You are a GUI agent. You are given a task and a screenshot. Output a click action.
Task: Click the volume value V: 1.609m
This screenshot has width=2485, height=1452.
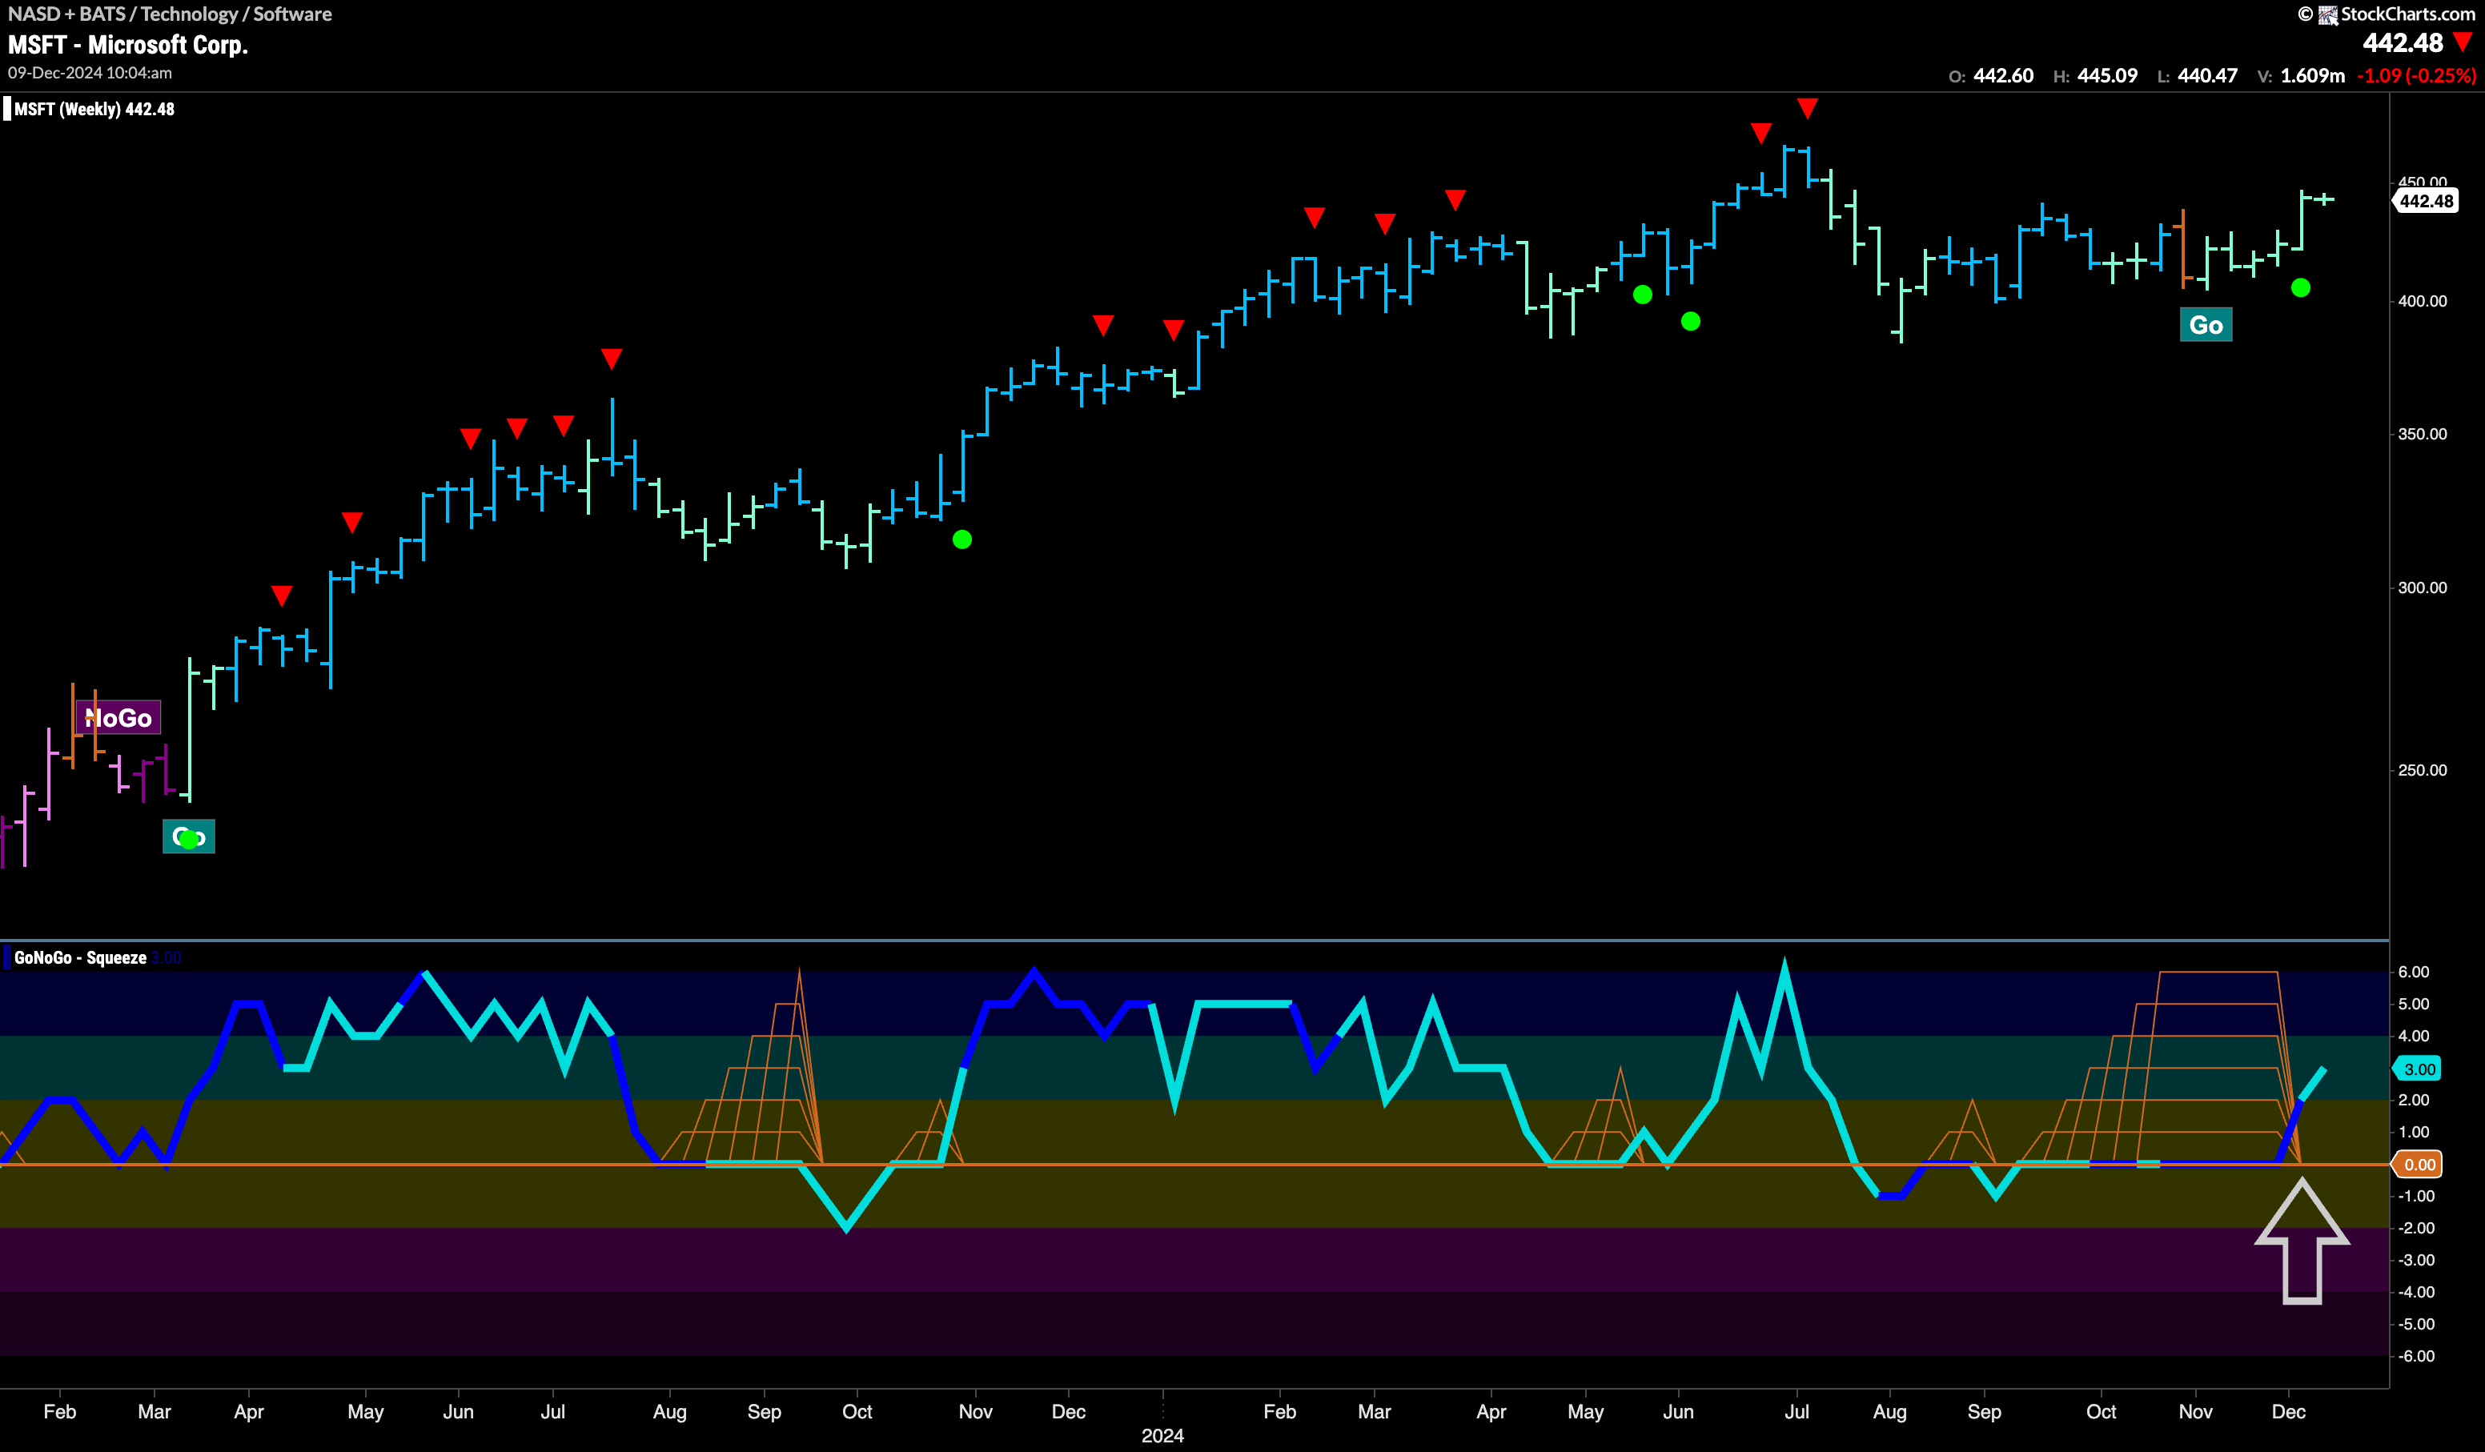[x=2302, y=76]
